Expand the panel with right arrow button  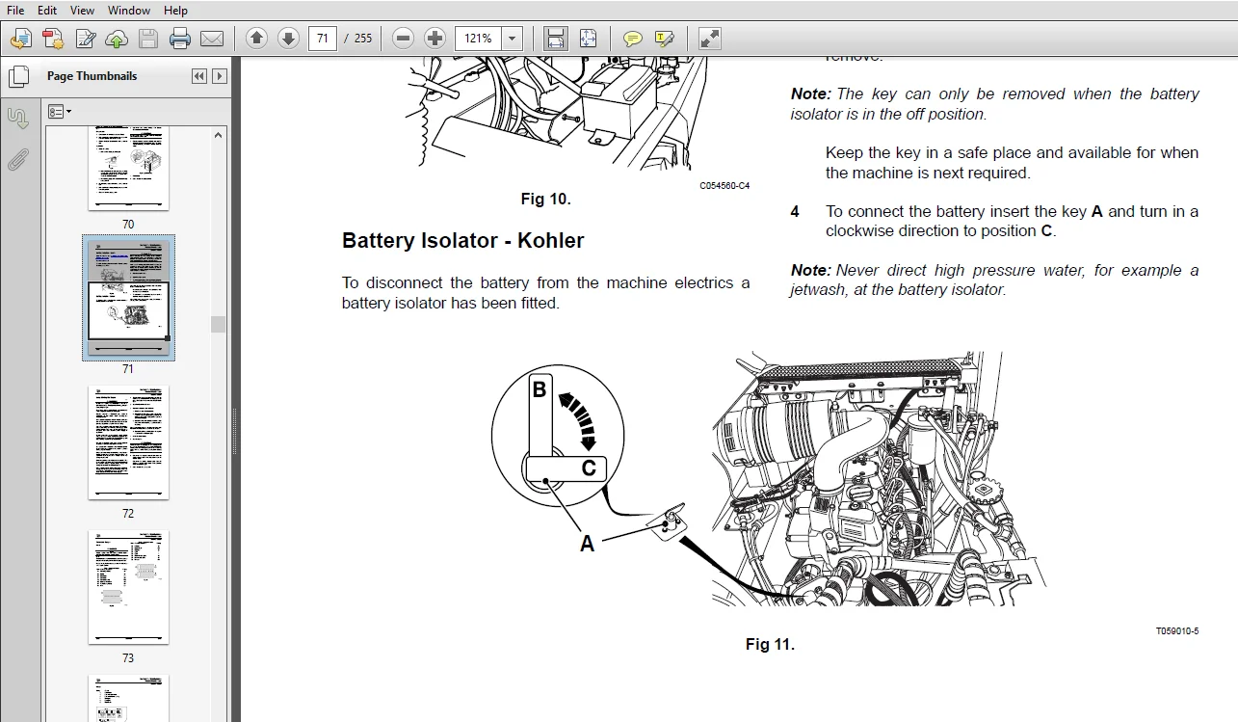tap(220, 76)
